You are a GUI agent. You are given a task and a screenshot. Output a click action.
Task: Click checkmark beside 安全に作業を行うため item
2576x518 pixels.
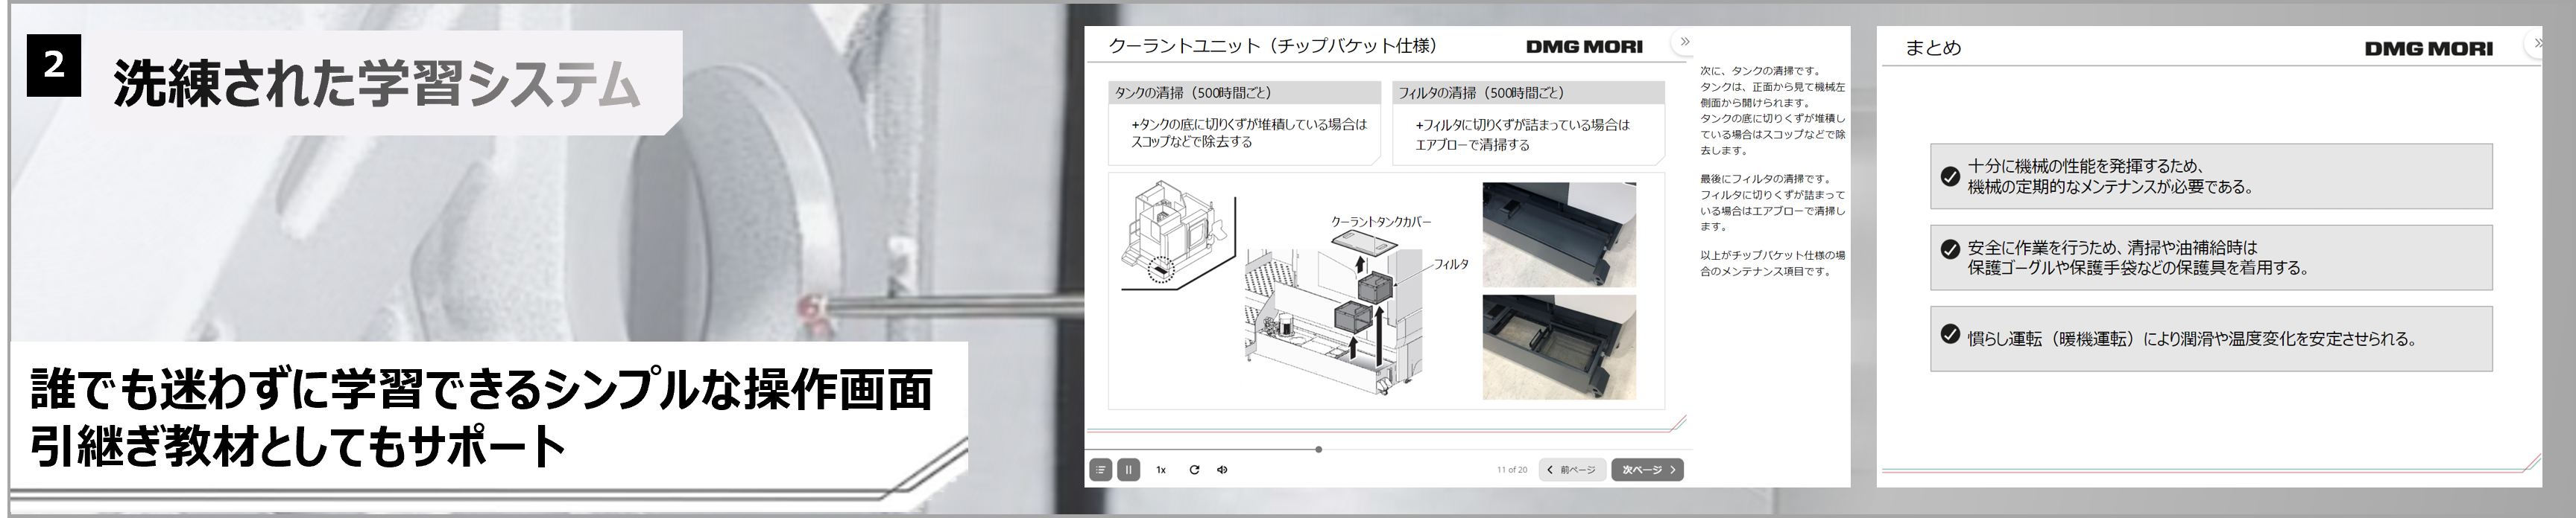click(1949, 249)
